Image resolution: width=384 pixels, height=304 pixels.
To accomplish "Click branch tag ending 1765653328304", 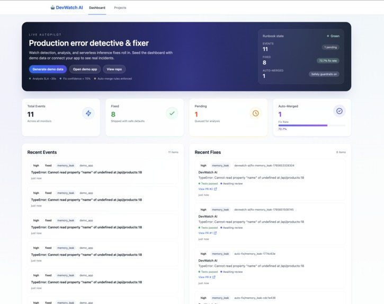I will click(264, 166).
